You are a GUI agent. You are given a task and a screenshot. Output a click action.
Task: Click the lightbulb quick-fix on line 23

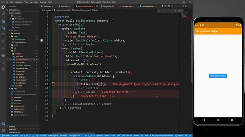coord(53,83)
